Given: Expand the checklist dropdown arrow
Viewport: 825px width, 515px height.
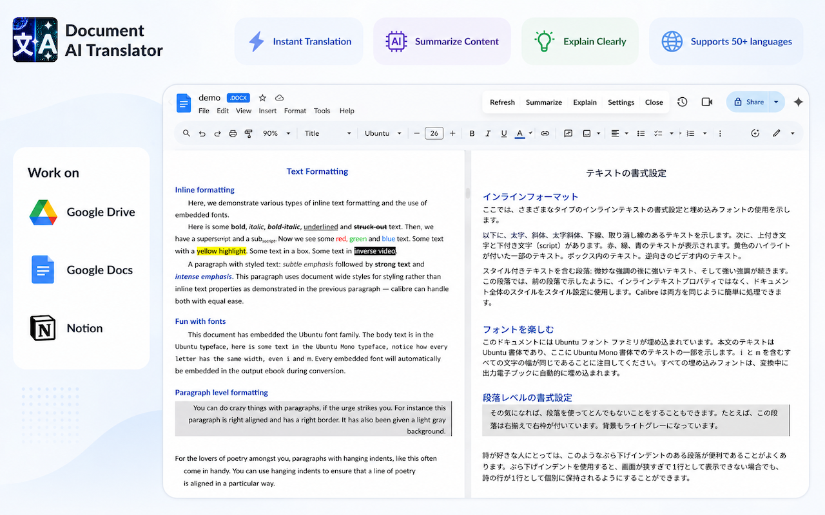Looking at the screenshot, I should (x=672, y=133).
